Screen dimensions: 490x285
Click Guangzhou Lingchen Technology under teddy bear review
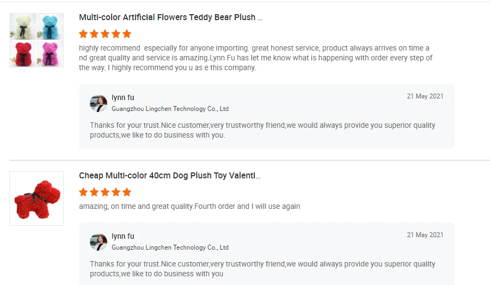170,109
